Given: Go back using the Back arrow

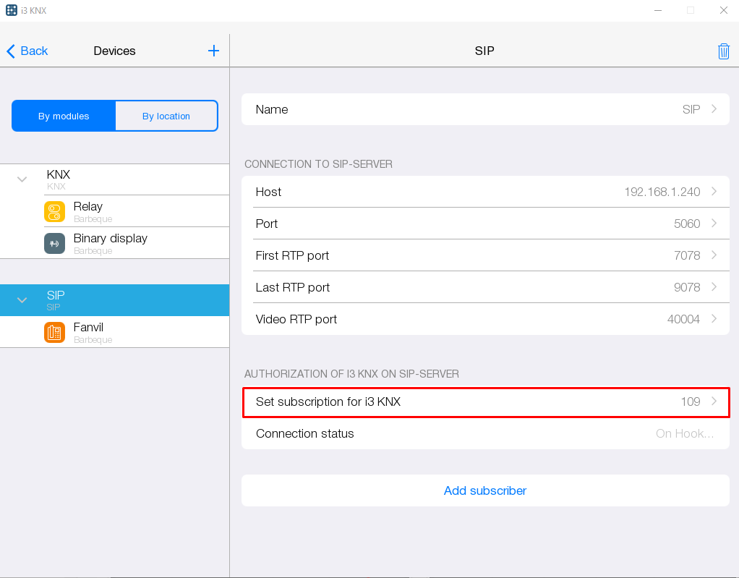Looking at the screenshot, I should (x=27, y=51).
